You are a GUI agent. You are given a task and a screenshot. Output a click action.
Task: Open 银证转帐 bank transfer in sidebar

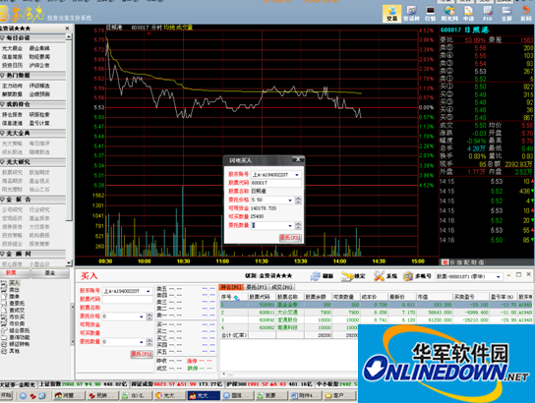point(19,344)
